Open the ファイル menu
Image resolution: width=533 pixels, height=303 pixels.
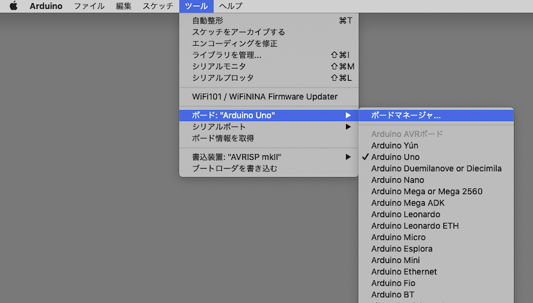pyautogui.click(x=89, y=6)
